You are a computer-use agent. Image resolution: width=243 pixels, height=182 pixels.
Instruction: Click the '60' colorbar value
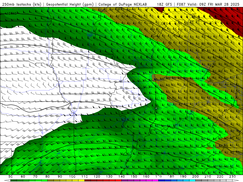pos(23,177)
